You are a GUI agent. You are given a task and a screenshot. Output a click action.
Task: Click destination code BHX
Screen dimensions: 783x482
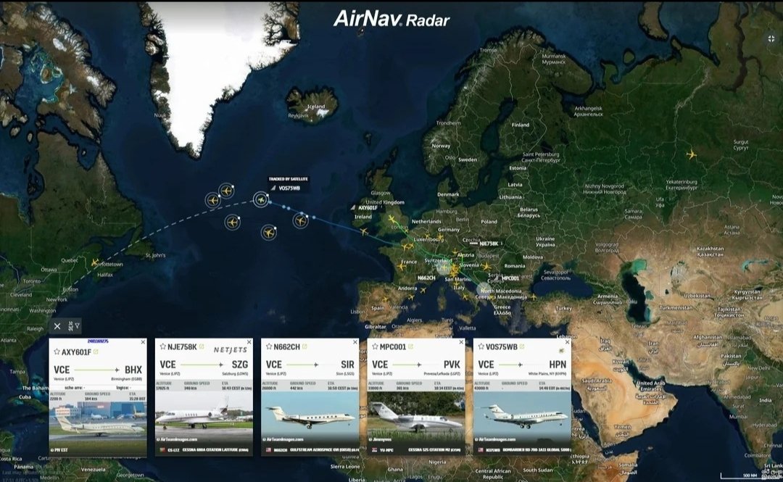[133, 370]
